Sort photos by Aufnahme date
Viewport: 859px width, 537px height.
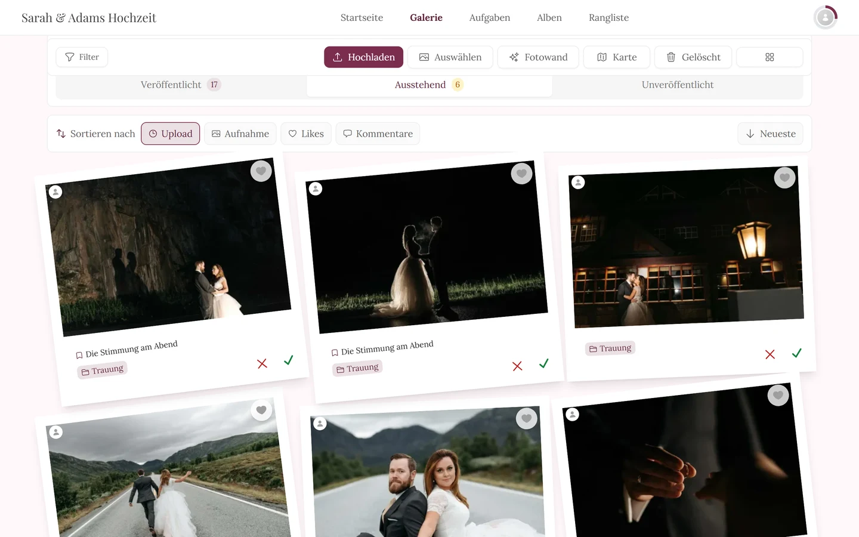coord(240,134)
